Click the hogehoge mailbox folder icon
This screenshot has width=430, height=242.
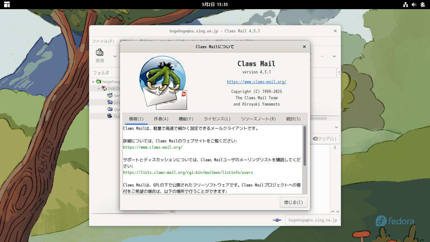point(99,82)
